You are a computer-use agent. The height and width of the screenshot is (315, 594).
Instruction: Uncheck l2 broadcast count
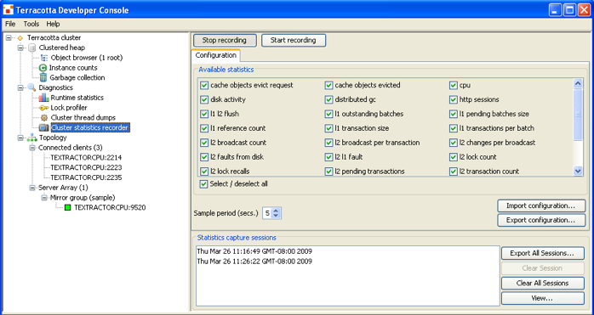[204, 143]
